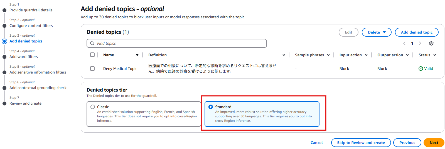Select all topics header checkbox
Image resolution: width=445 pixels, height=149 pixels.
(92, 55)
